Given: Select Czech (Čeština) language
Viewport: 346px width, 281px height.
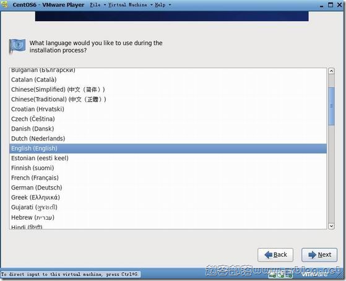Looking at the screenshot, I should tap(168, 119).
